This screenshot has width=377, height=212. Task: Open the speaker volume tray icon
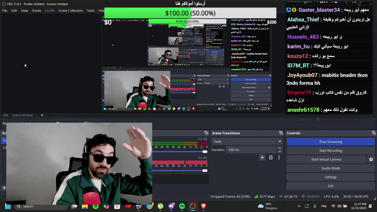(339, 206)
